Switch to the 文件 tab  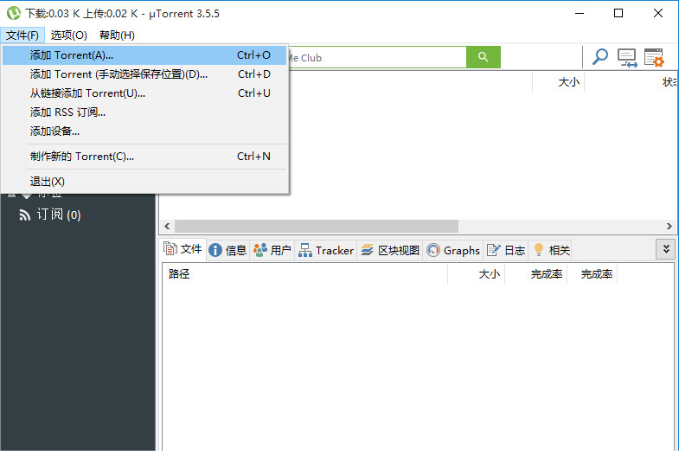[183, 249]
